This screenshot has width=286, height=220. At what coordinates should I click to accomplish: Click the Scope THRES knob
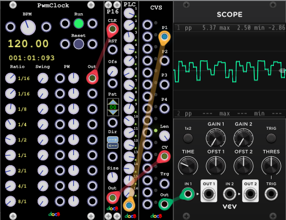(271, 166)
